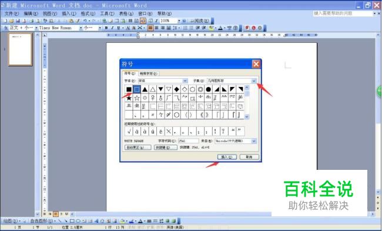
Task: Switch to normal view button at bottom left
Action: click(x=45, y=214)
